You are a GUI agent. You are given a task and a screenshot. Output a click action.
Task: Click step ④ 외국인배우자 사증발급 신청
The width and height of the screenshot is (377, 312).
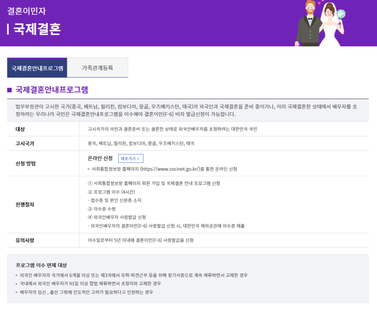tap(117, 217)
